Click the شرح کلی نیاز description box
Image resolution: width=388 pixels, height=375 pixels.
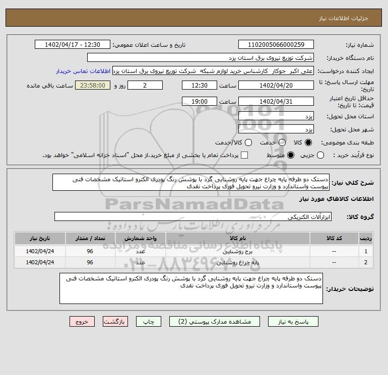tap(191, 182)
